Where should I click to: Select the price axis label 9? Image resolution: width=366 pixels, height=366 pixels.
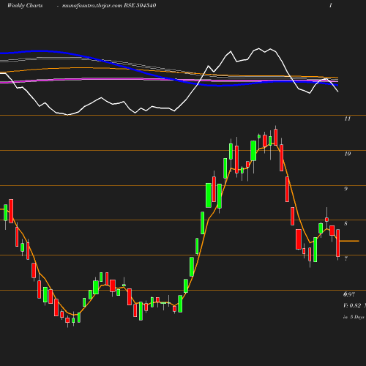[x=346, y=189]
